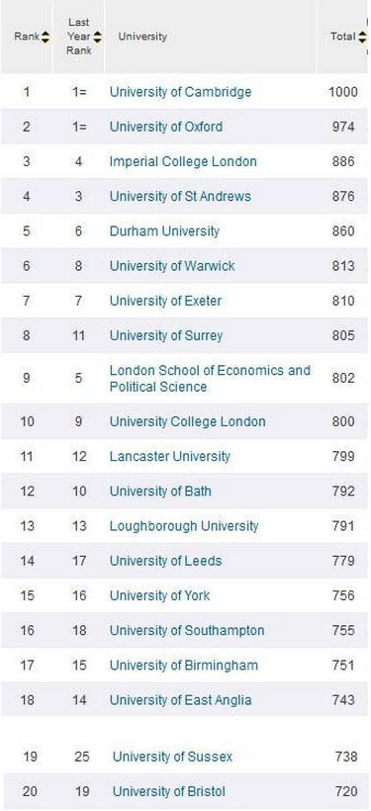This screenshot has height=811, width=371.
Task: Visit University of Bath page
Action: click(x=160, y=491)
